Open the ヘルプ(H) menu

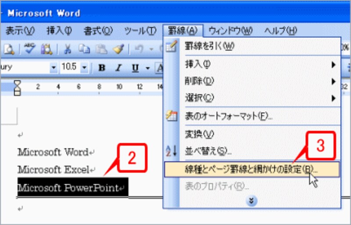pyautogui.click(x=280, y=31)
